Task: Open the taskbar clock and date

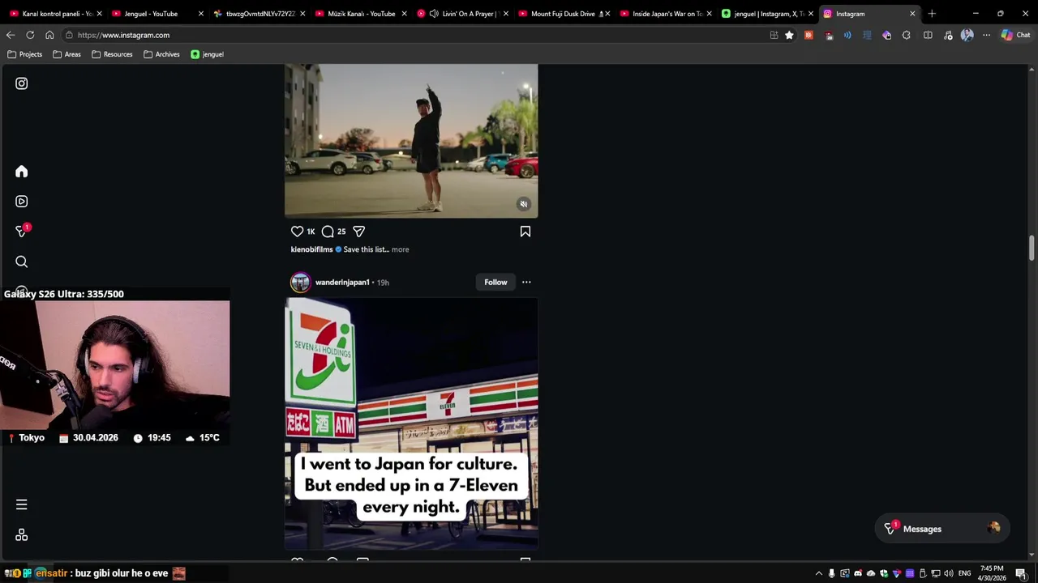Action: tap(992, 573)
